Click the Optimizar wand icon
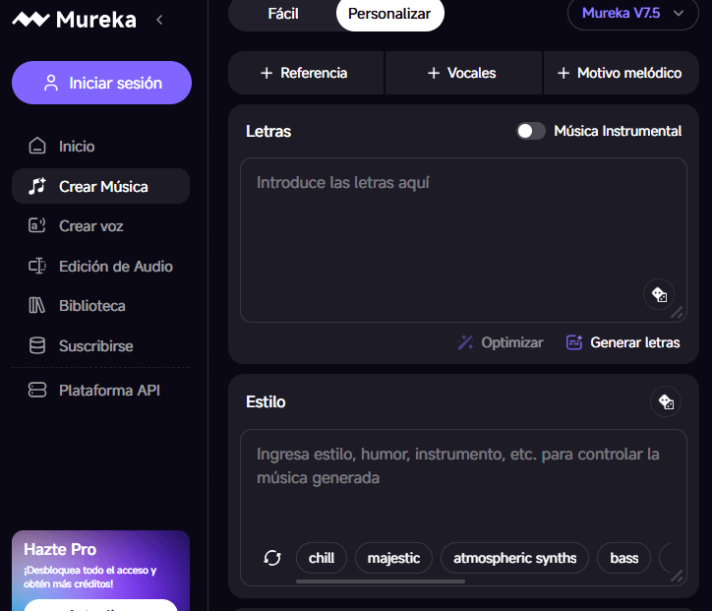712x611 pixels. click(x=465, y=342)
